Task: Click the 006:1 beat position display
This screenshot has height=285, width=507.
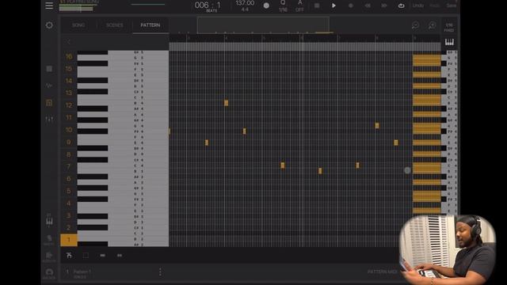Action: click(208, 6)
